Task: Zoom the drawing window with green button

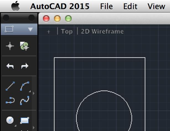Action: [x=68, y=19]
